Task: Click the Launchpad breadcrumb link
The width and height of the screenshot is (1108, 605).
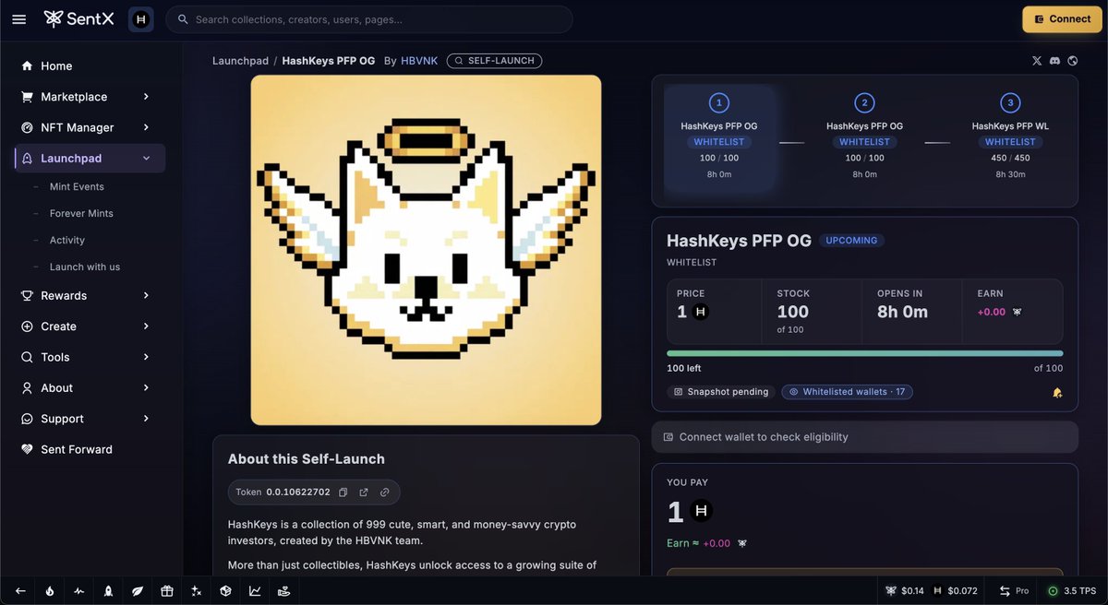Action: (x=240, y=61)
